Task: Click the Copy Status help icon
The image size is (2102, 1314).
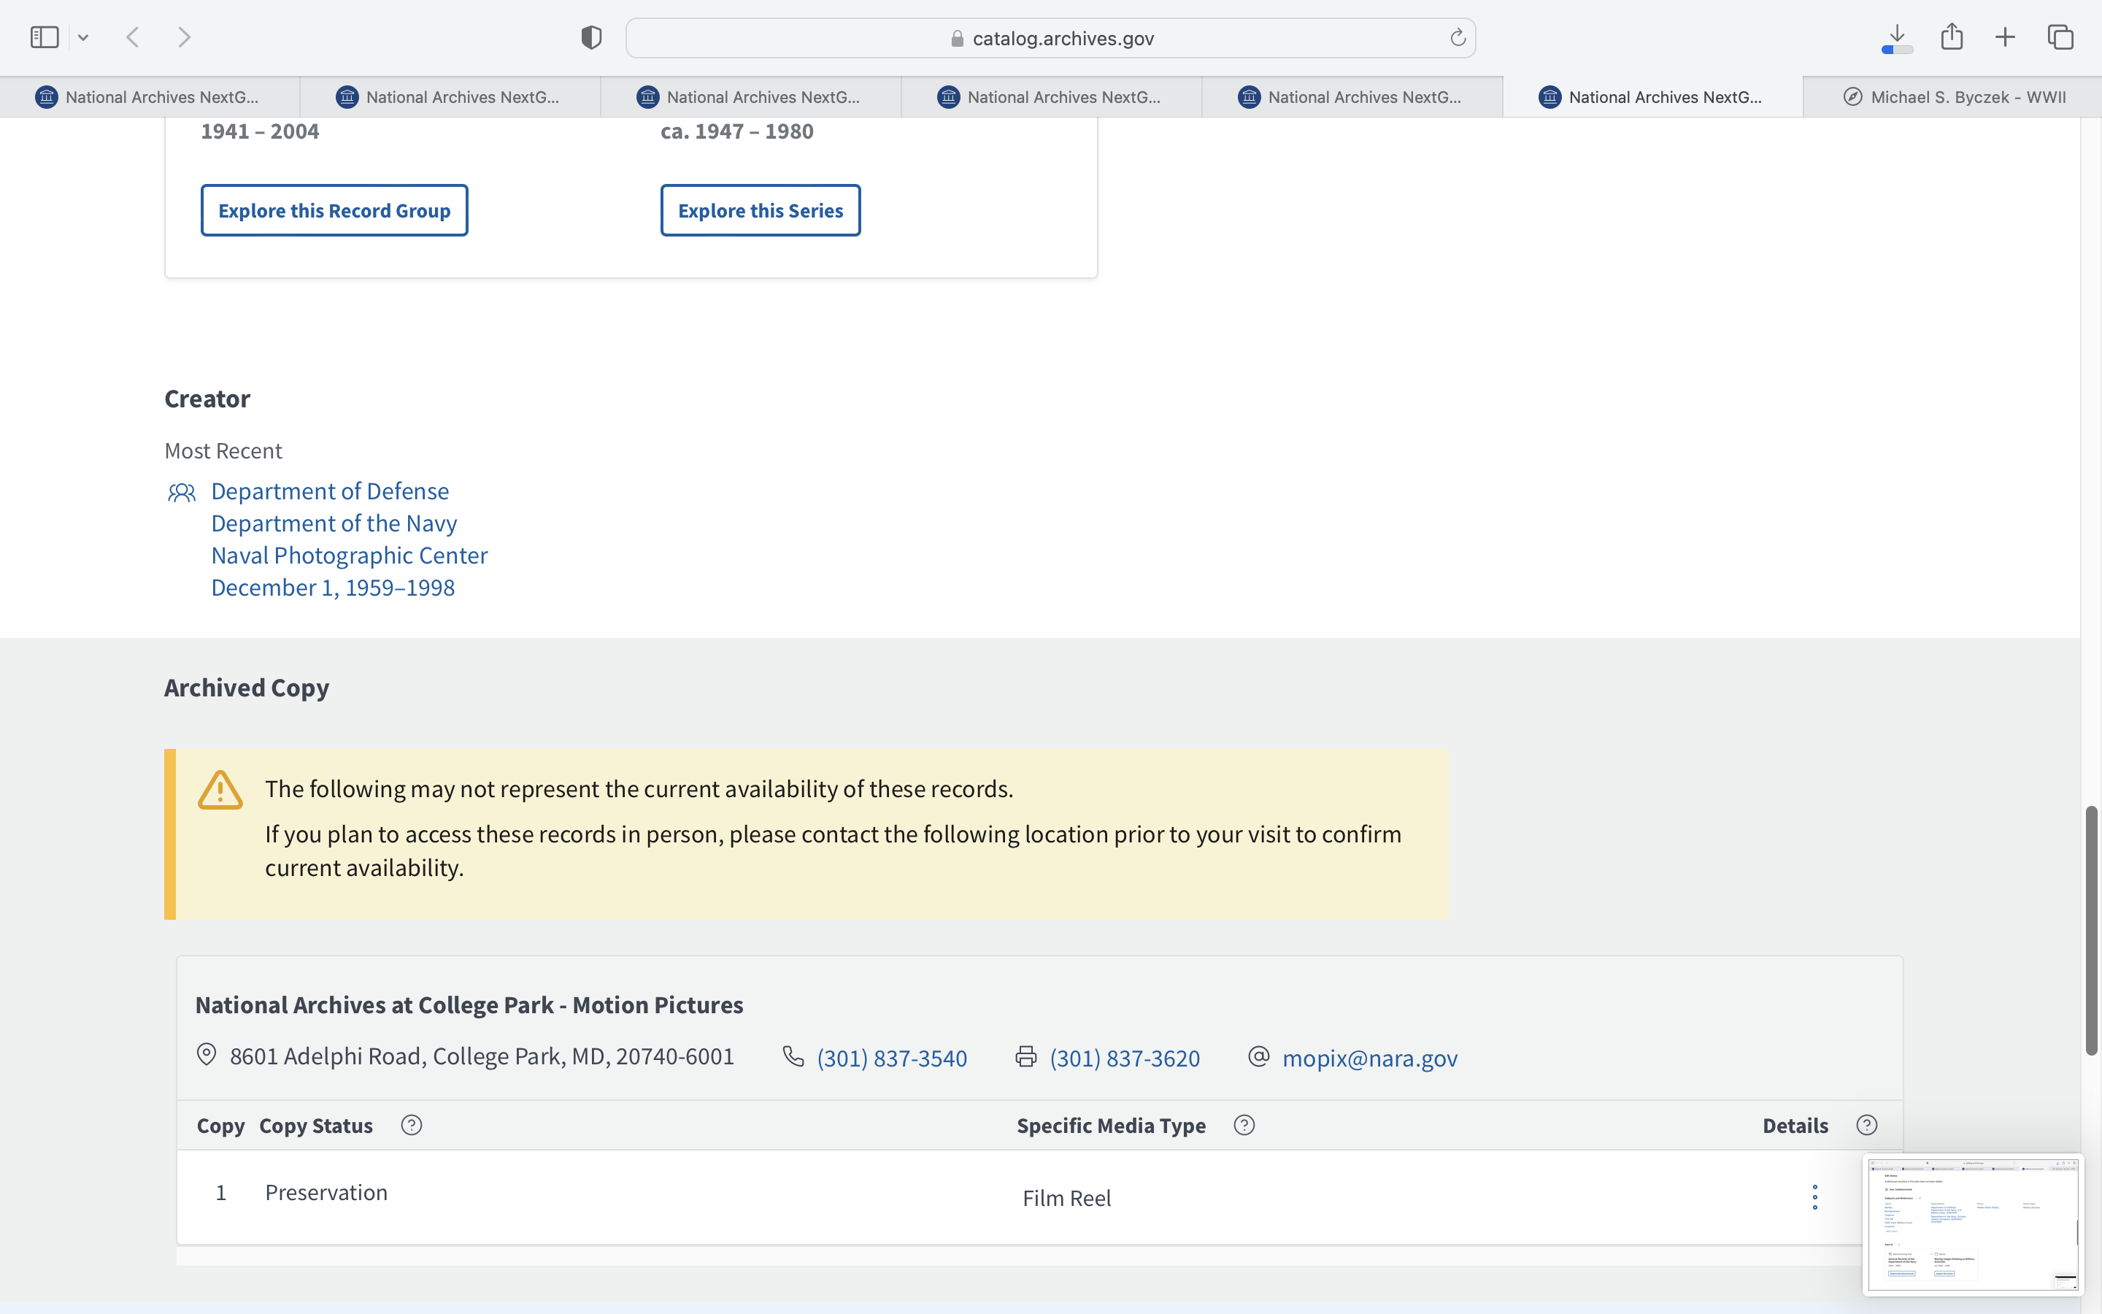Action: point(412,1126)
